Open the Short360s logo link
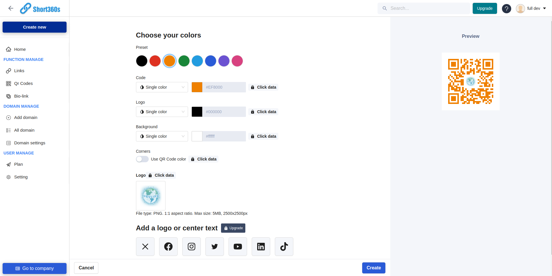This screenshot has height=276, width=552. point(40,8)
